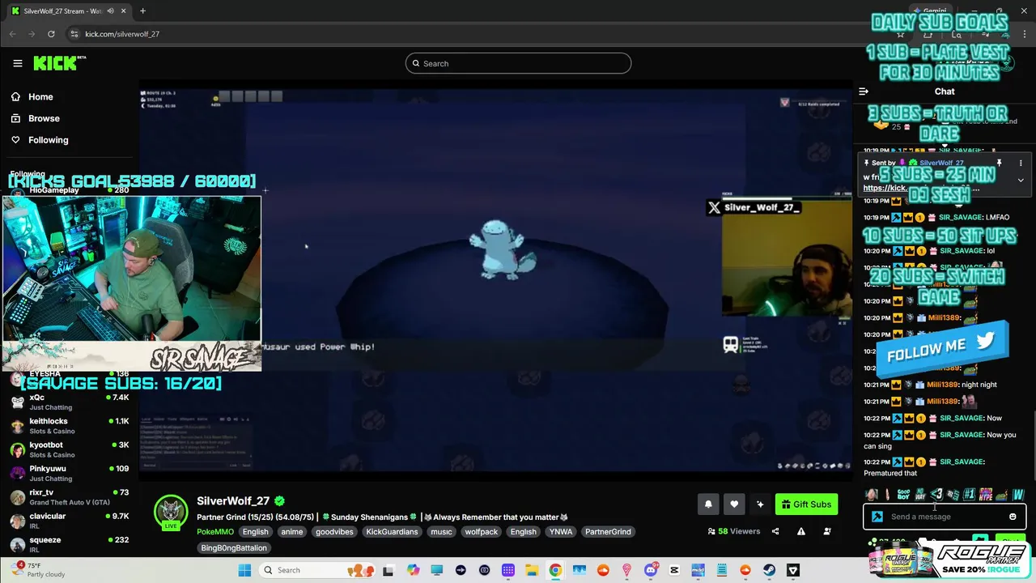Image resolution: width=1036 pixels, height=583 pixels.
Task: Toggle follow heart button
Action: tap(734, 504)
